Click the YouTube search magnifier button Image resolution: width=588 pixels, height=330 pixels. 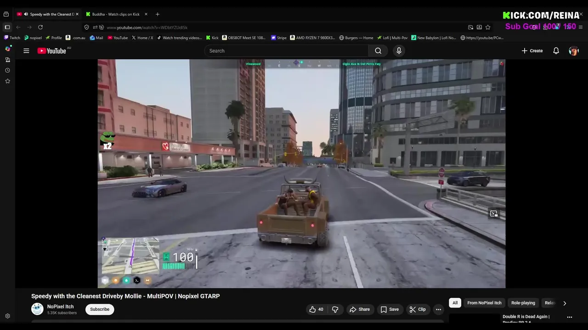tap(378, 51)
